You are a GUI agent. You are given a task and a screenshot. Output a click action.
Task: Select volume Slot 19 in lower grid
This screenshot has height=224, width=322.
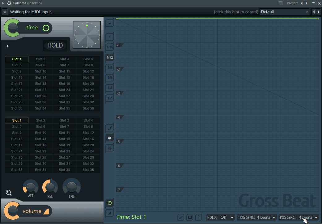(x=64, y=145)
